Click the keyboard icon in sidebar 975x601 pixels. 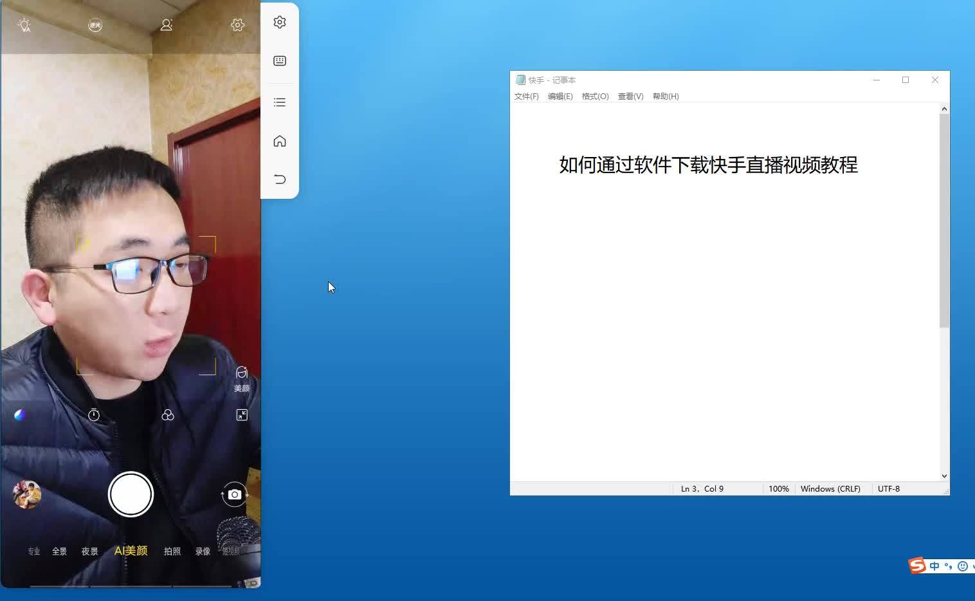280,60
